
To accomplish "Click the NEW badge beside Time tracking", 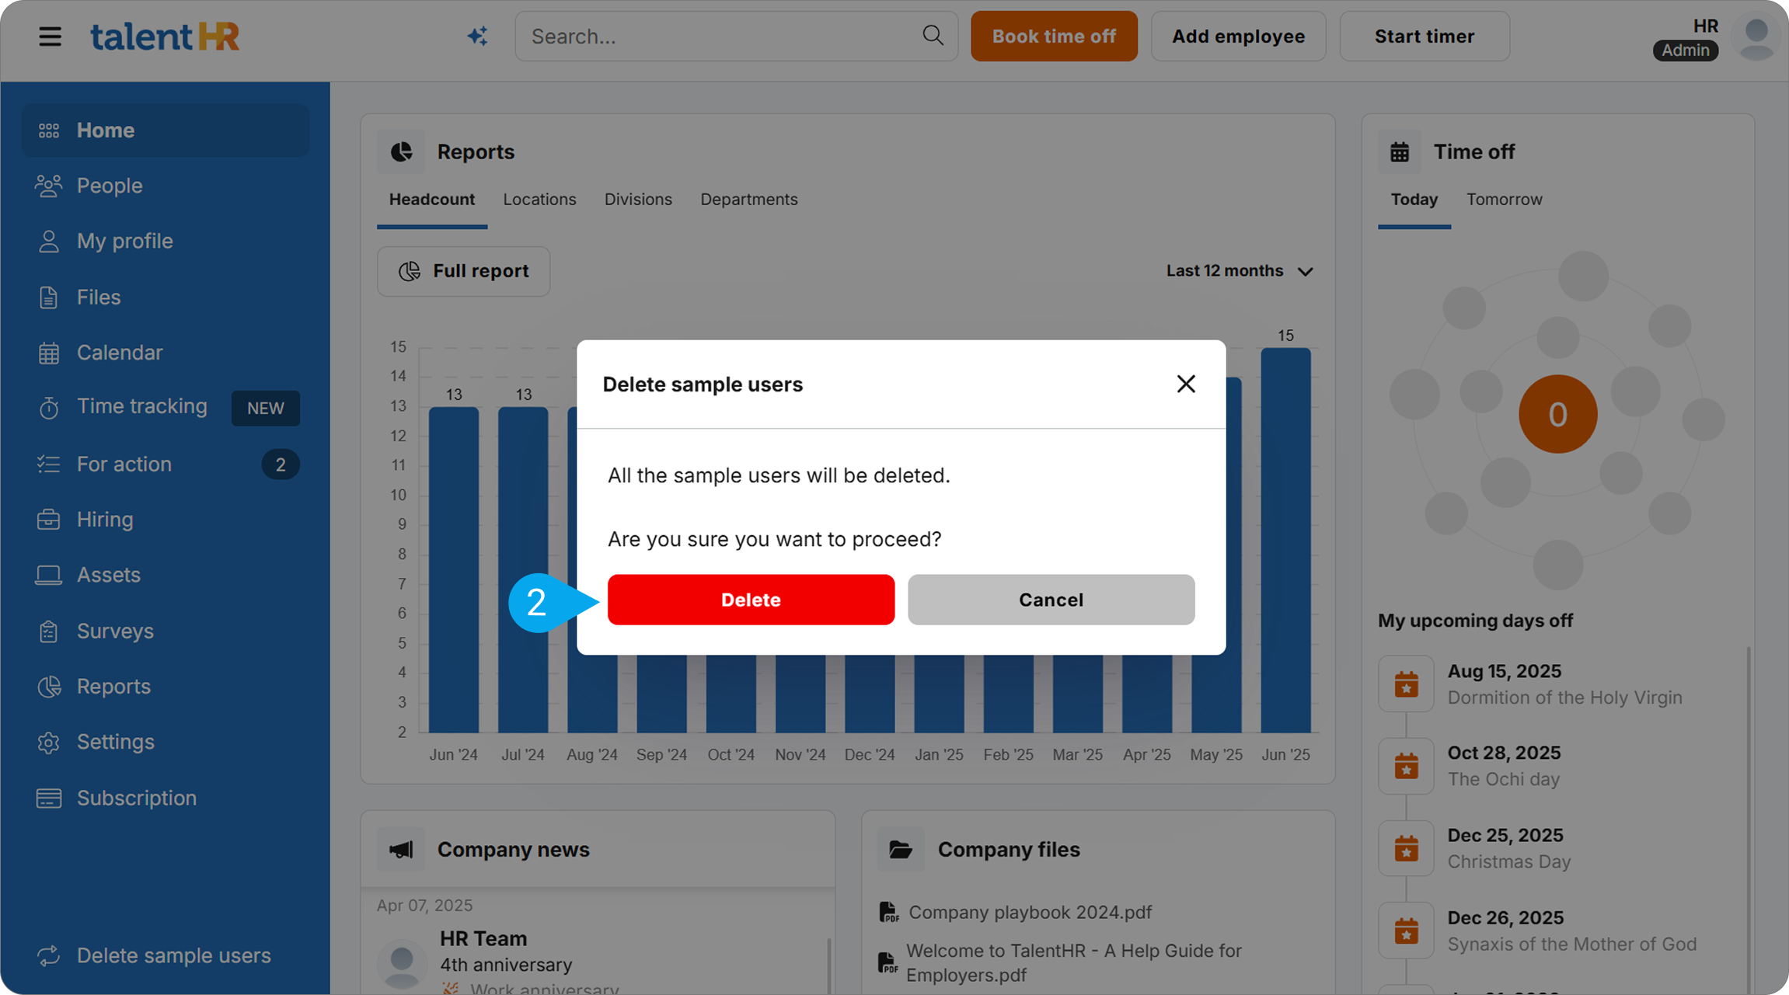I will coord(265,409).
